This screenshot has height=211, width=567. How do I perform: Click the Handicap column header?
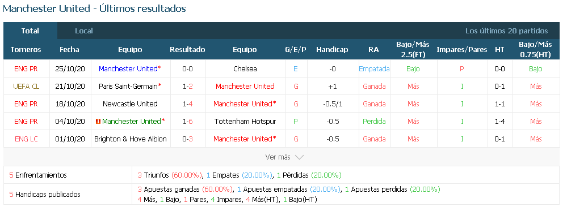coord(332,50)
